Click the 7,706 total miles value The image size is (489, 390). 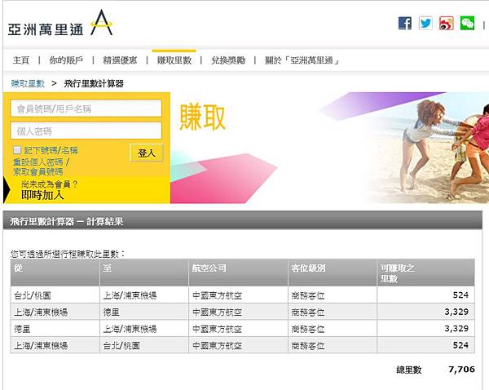click(461, 370)
